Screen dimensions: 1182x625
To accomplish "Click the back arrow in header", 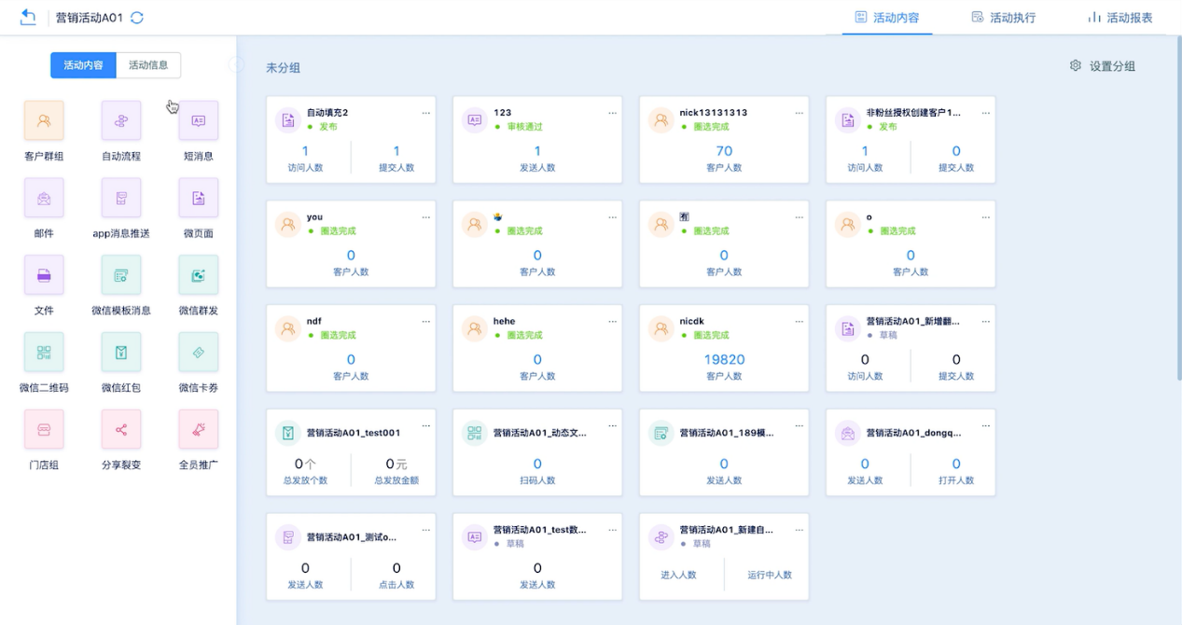I will tap(28, 17).
